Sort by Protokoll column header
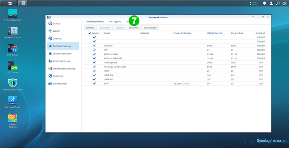The height and width of the screenshot is (148, 289). pyautogui.click(x=260, y=33)
